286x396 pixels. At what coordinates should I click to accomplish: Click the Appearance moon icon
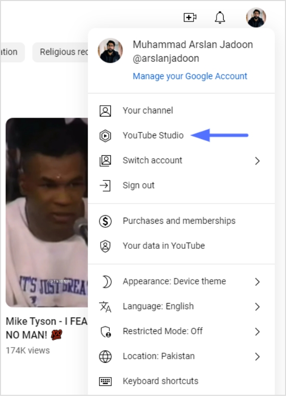click(107, 282)
